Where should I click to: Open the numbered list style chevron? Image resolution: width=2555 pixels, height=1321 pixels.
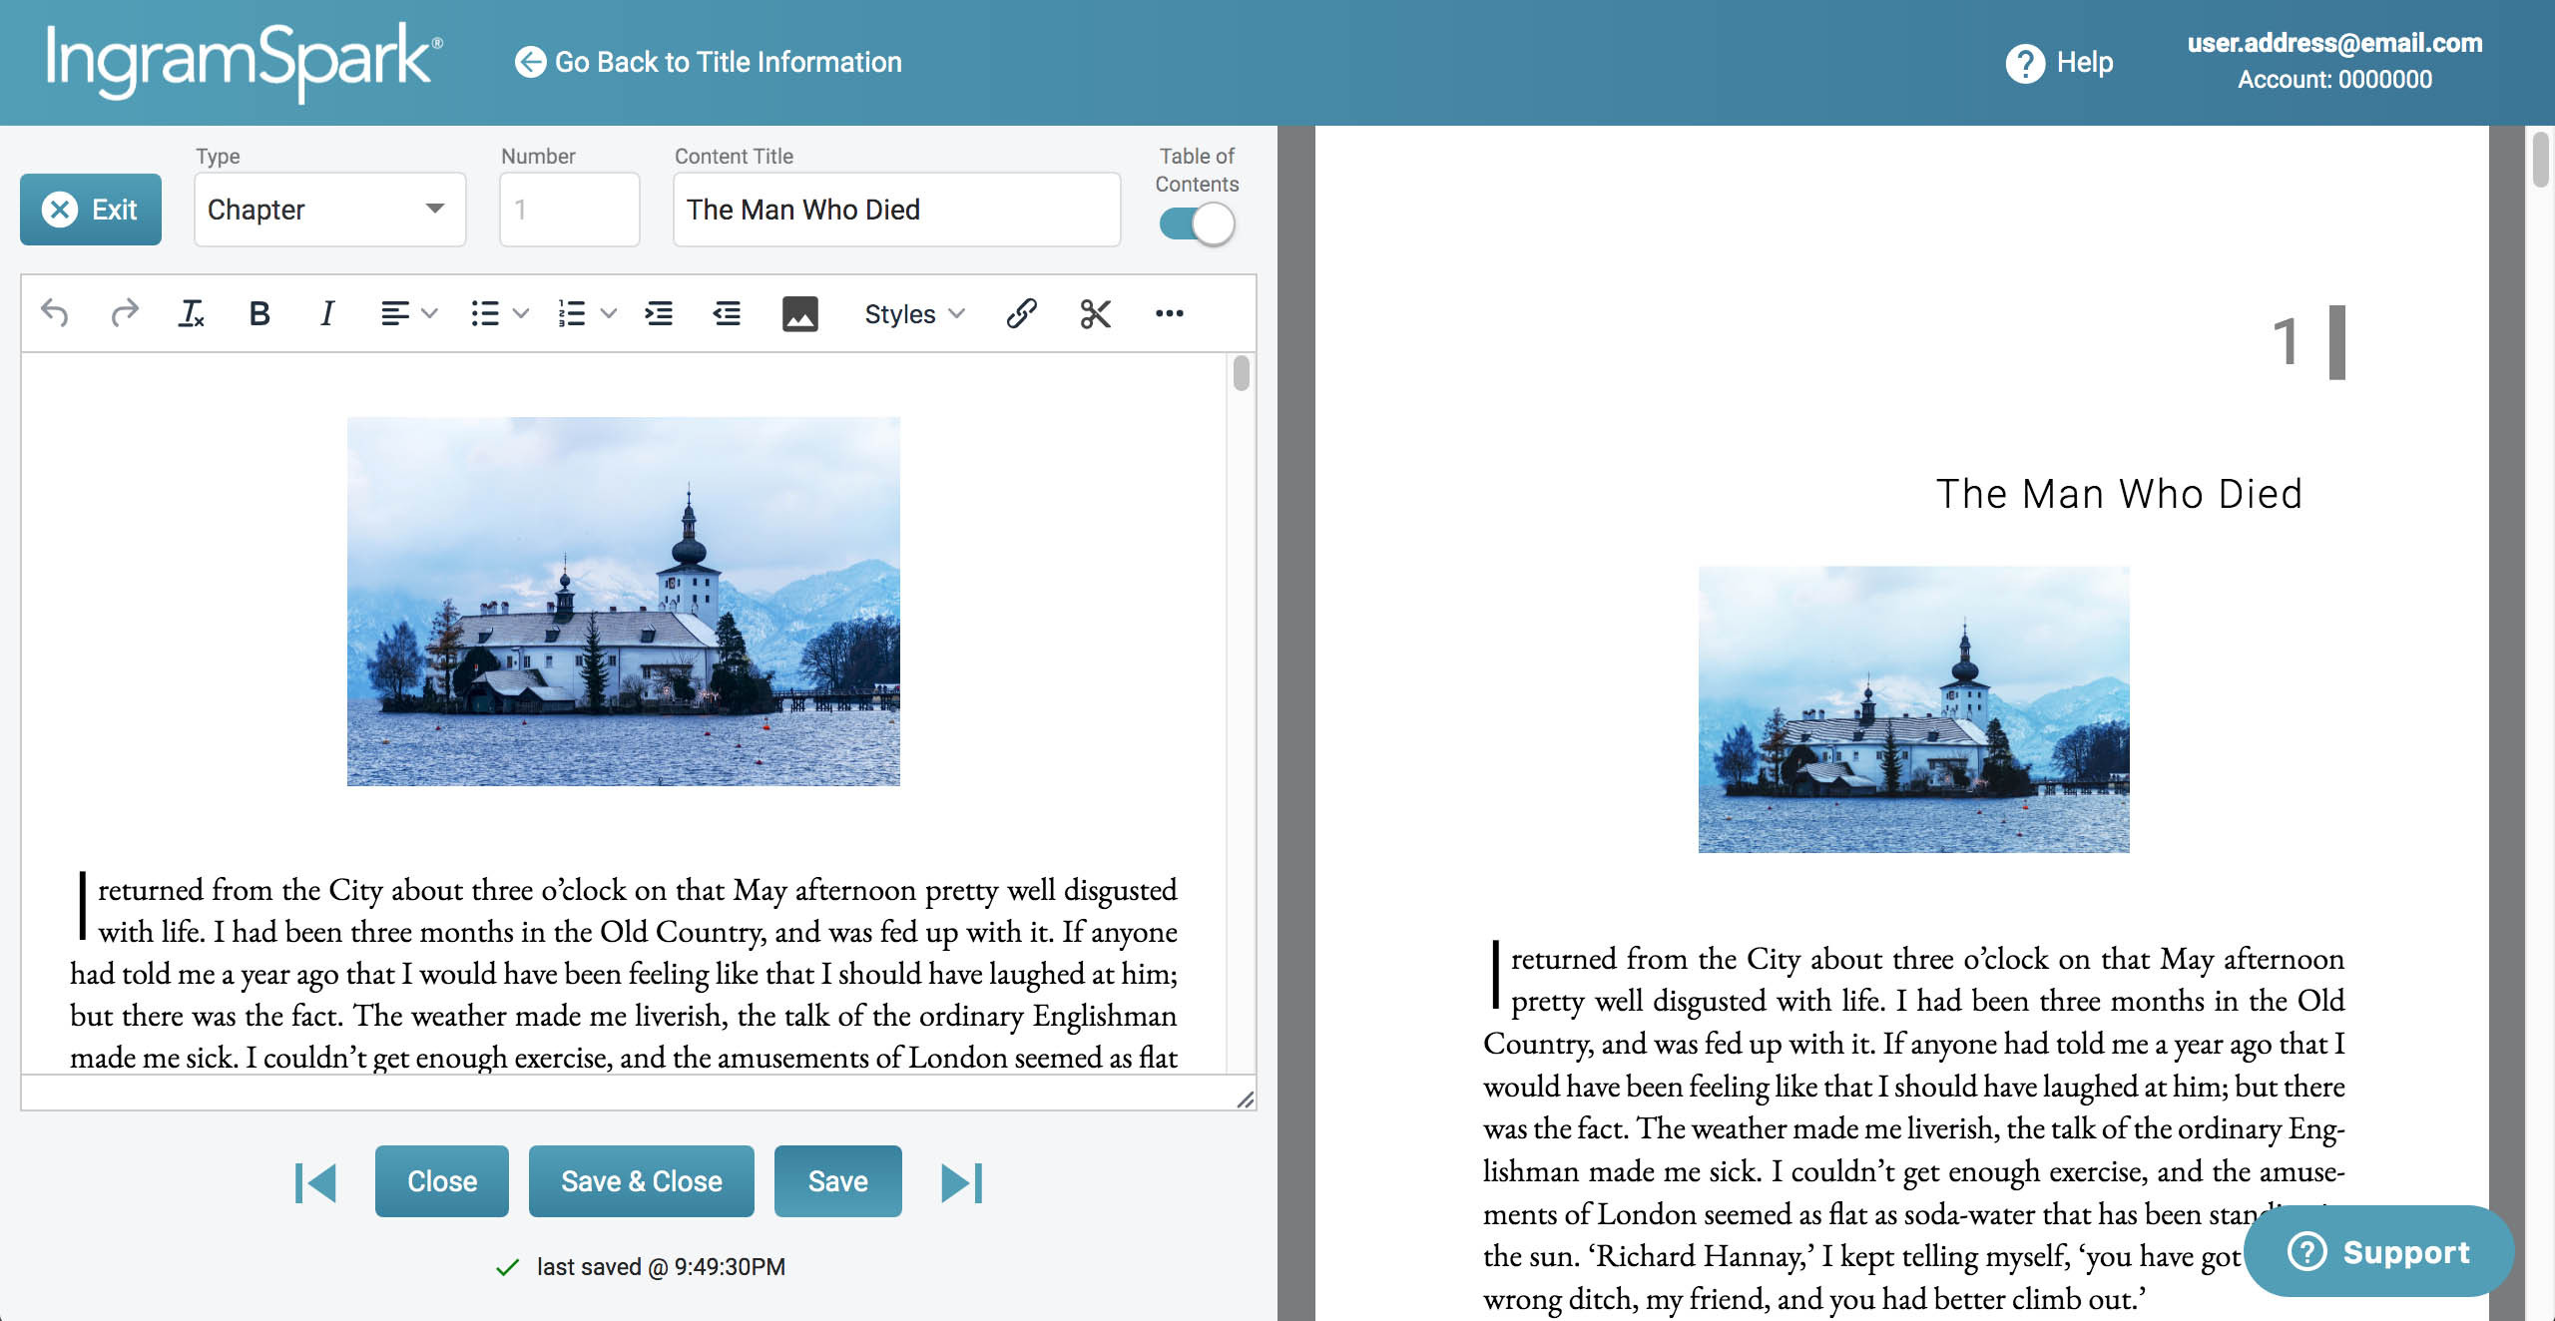(608, 313)
